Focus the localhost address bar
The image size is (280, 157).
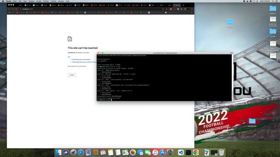point(90,9)
